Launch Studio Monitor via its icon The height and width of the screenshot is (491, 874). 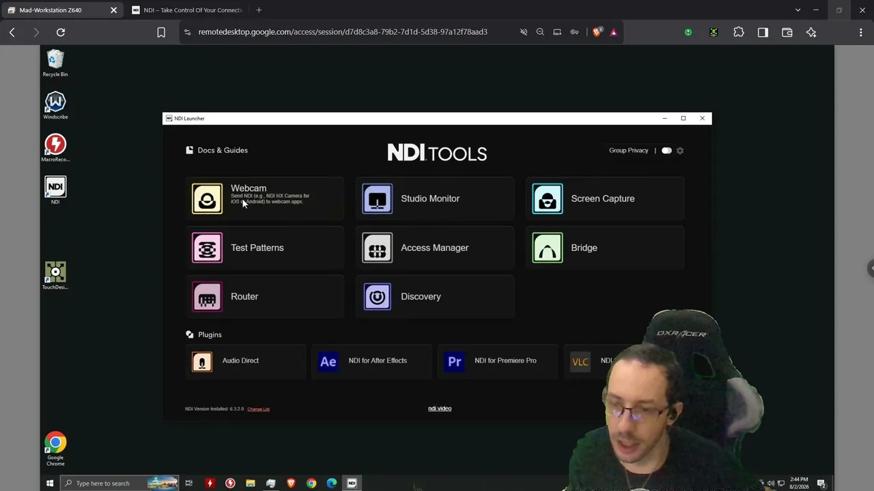[x=377, y=198]
